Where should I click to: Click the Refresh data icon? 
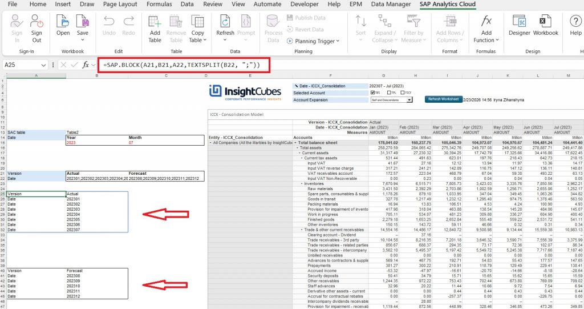(225, 21)
